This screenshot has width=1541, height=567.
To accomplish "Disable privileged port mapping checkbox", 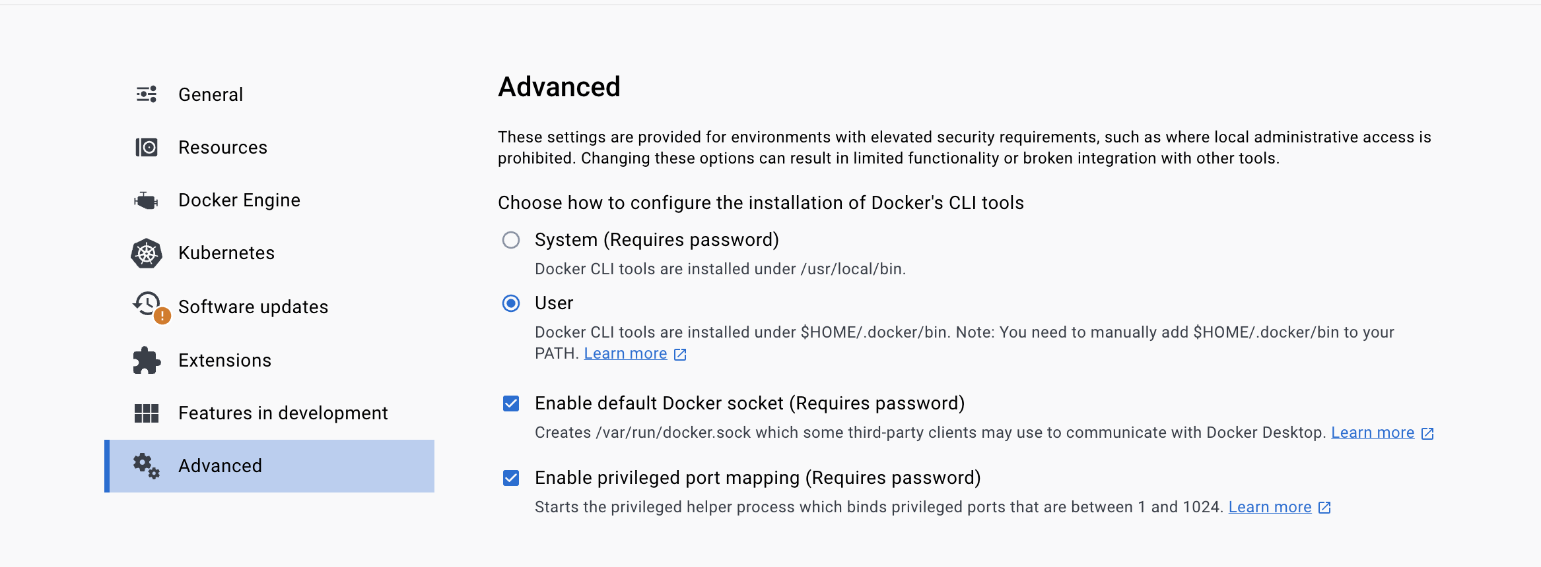I will point(511,478).
